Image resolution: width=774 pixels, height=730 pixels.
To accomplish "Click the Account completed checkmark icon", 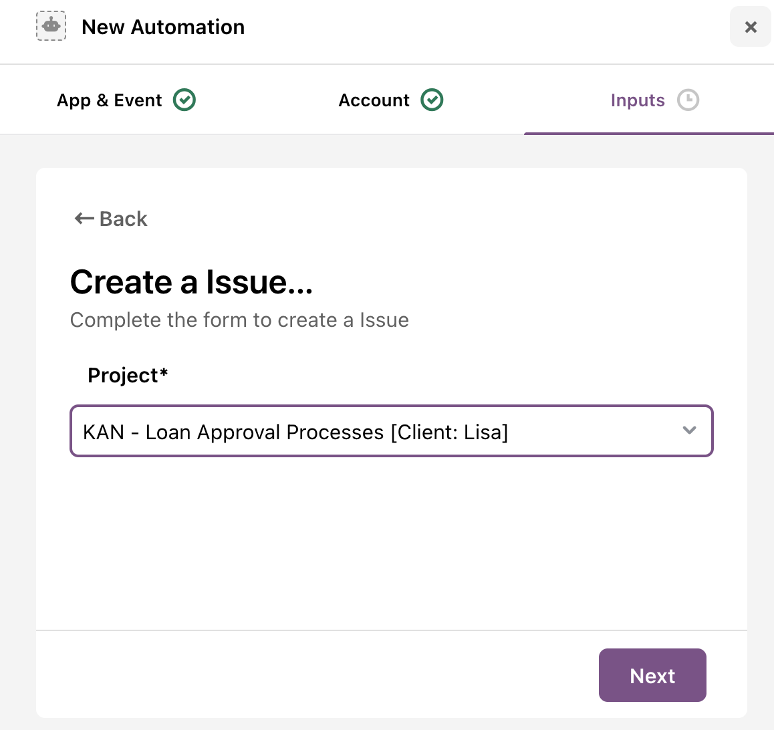I will pyautogui.click(x=432, y=100).
